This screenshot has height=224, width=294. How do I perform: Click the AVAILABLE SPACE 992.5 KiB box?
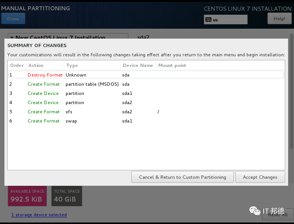coord(27,196)
